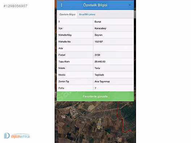Screen dimensions: 191x143
Task: Select the Ana Taşınmaz value cell
Action: point(113,82)
